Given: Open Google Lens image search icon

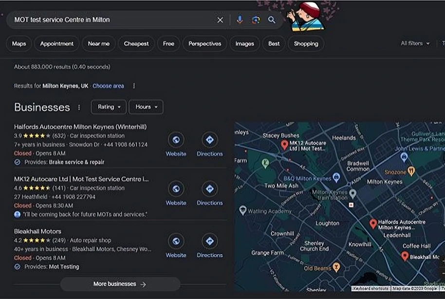Looking at the screenshot, I should click(256, 20).
